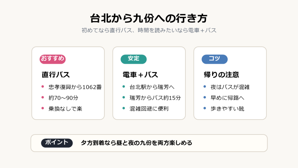Click the 直行バス card heading
Viewport: 298px width, 168px height.
pos(56,75)
